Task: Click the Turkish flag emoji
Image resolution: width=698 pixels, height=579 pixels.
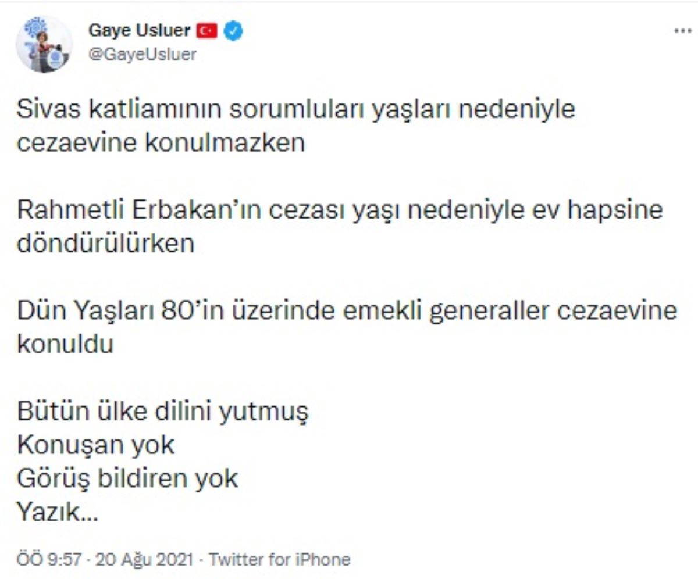Action: pos(206,30)
